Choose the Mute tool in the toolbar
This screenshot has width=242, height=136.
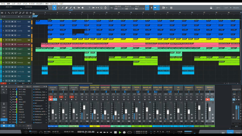coord(74,8)
